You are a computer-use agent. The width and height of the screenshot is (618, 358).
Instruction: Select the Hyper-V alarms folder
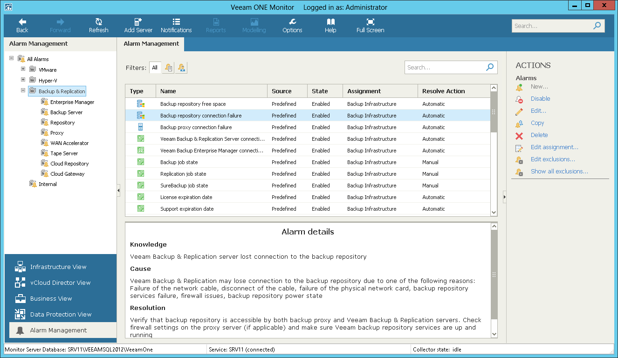(x=48, y=81)
